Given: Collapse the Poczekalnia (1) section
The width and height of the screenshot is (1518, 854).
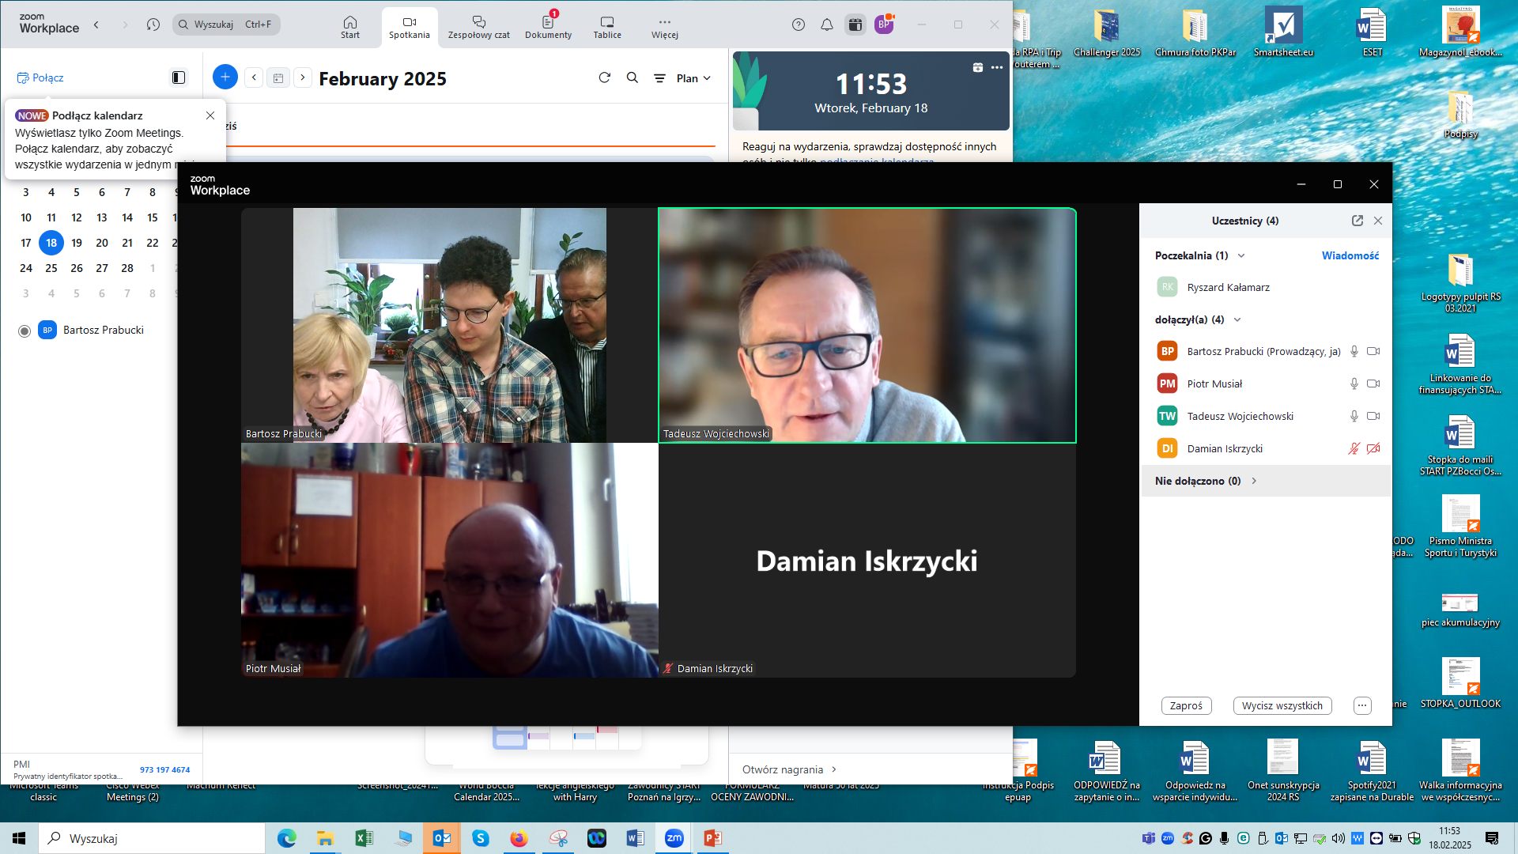Looking at the screenshot, I should pyautogui.click(x=1241, y=255).
